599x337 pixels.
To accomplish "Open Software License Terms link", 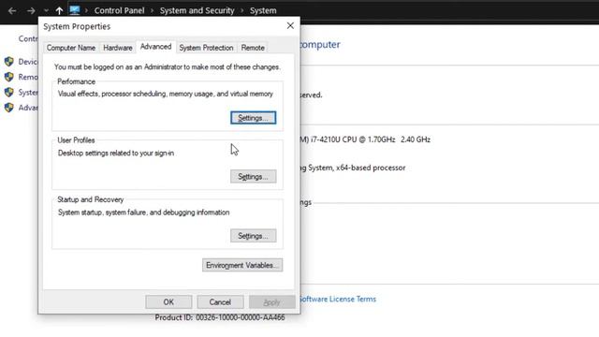I will point(339,299).
